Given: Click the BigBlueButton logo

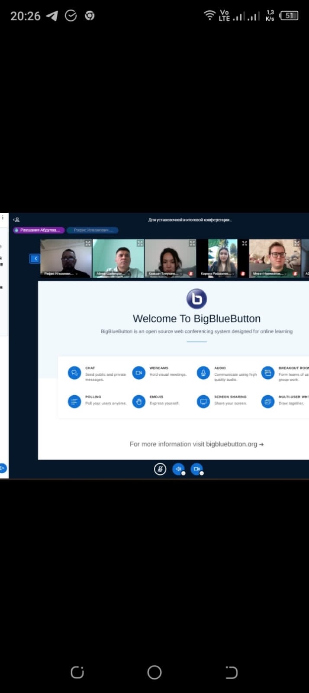Looking at the screenshot, I should pos(196,299).
